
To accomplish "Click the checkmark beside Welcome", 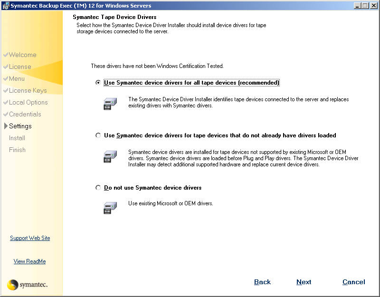I will [6, 55].
